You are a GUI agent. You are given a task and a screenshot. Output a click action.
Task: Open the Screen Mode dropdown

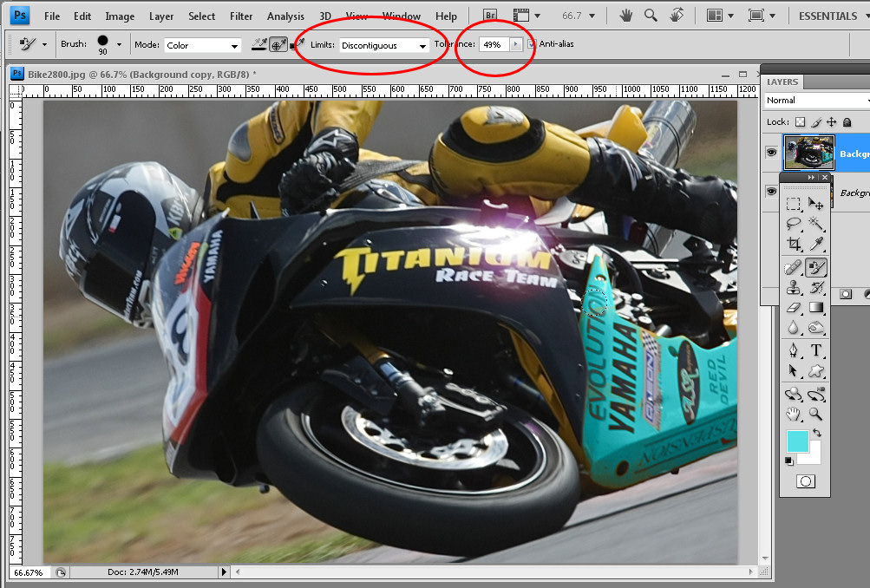[762, 16]
